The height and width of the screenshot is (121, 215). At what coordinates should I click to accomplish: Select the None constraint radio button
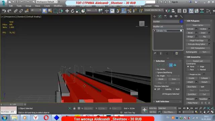pos(188,67)
